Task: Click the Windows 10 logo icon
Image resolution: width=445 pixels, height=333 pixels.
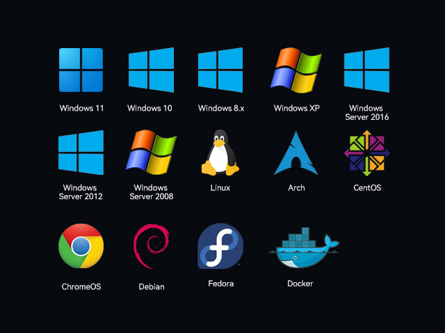Action: [152, 70]
